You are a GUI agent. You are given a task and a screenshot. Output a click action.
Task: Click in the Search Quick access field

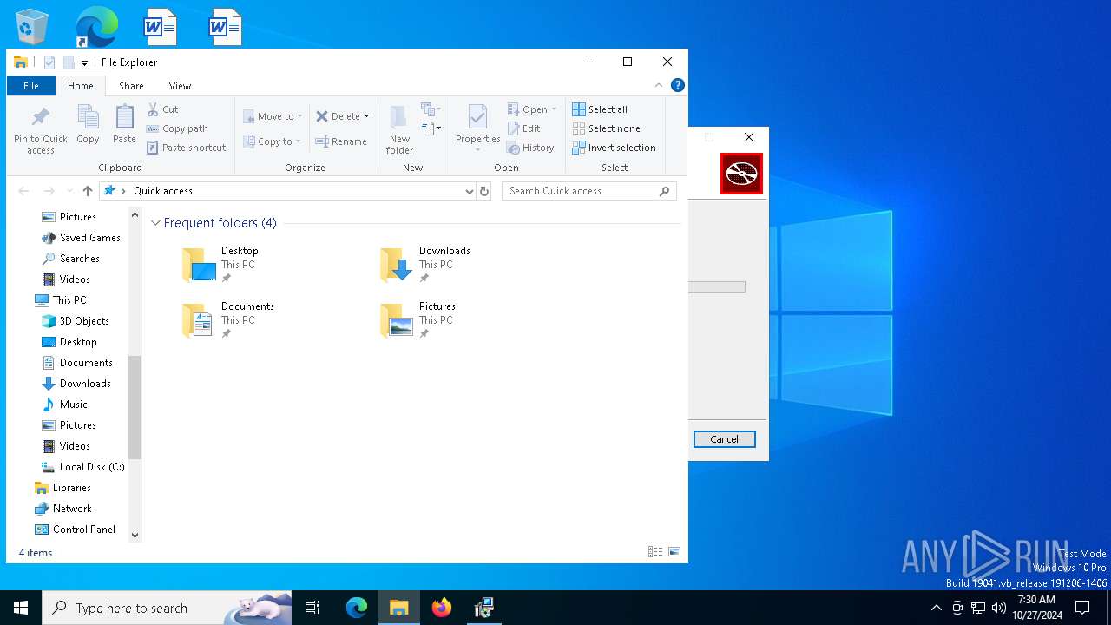tap(589, 191)
